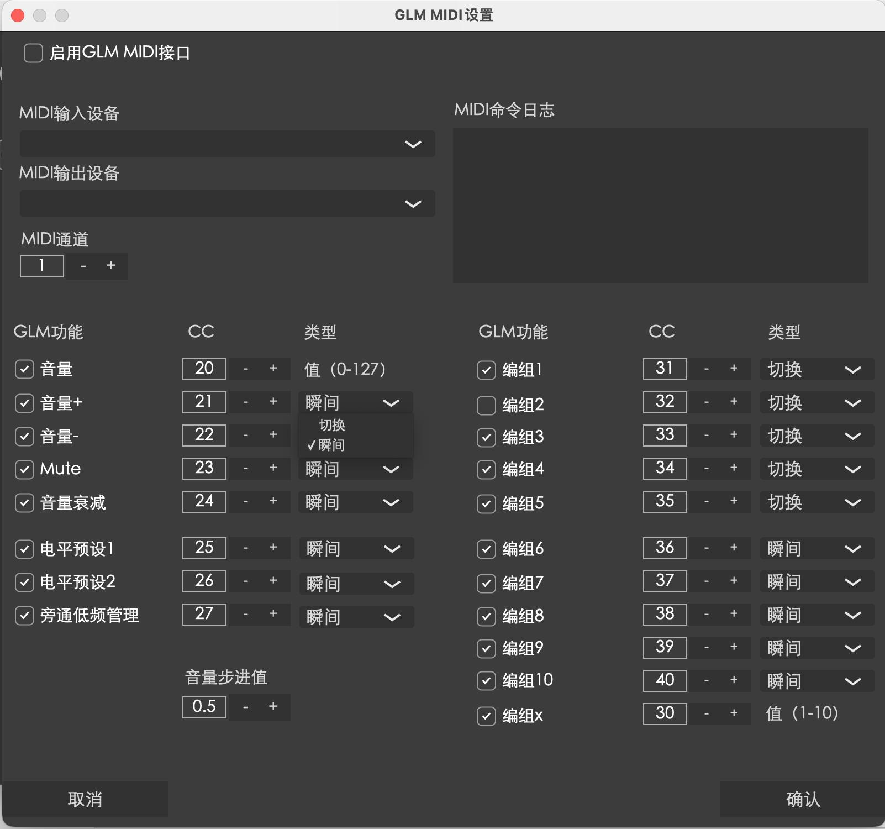Click the CC input field showing 25

click(x=204, y=548)
